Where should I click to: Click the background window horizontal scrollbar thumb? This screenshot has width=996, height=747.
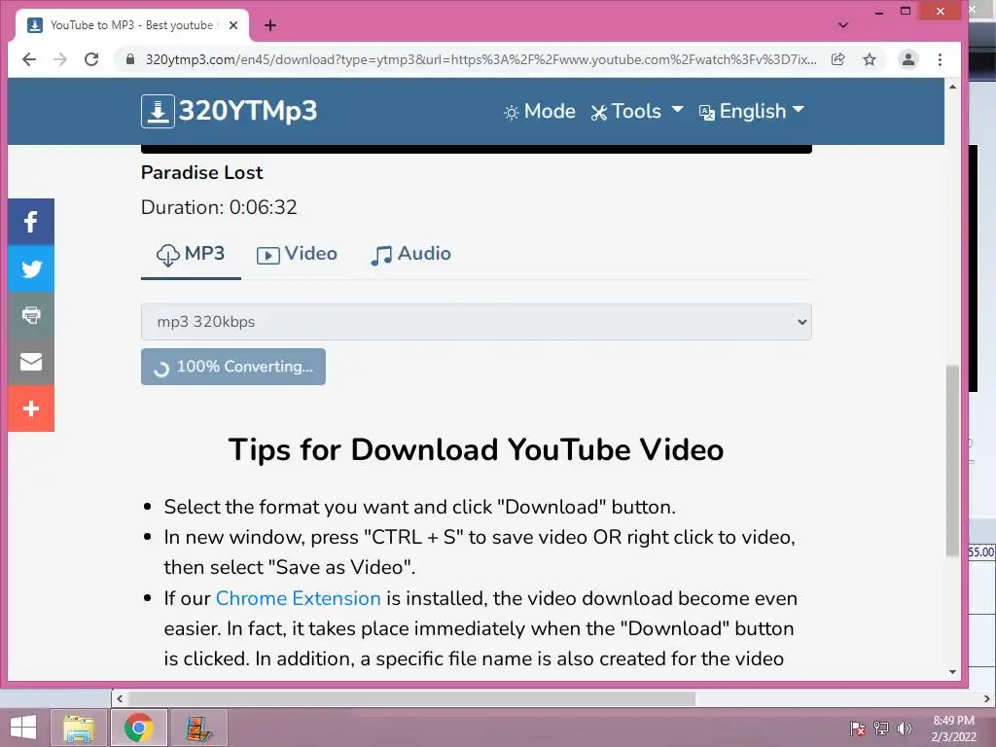pyautogui.click(x=411, y=698)
